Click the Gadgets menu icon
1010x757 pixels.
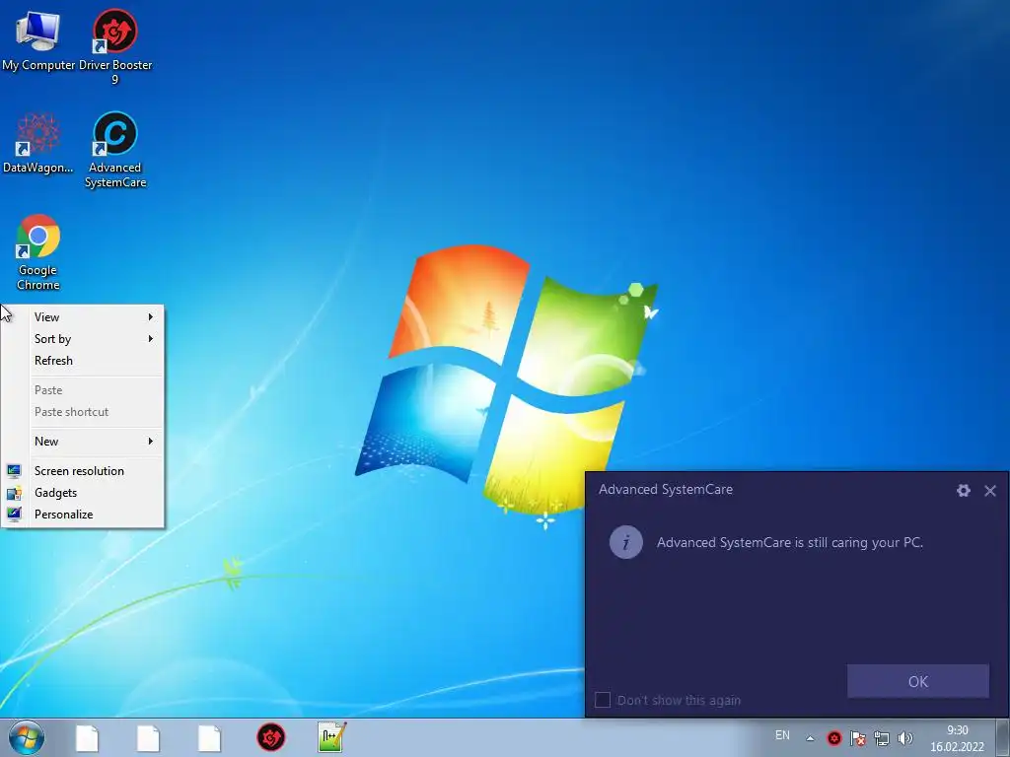[14, 493]
